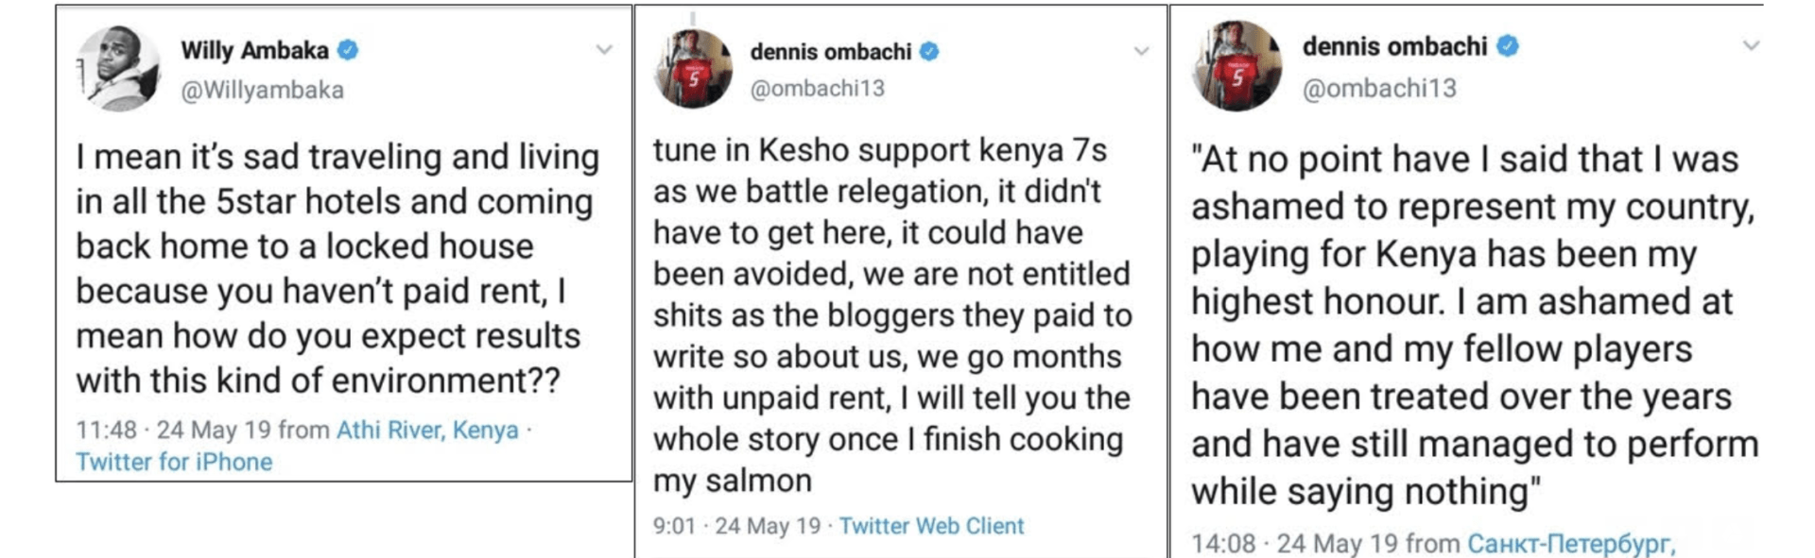Click the 9:01 · 24 May 19 timestamp
The image size is (1815, 558).
coord(736,526)
